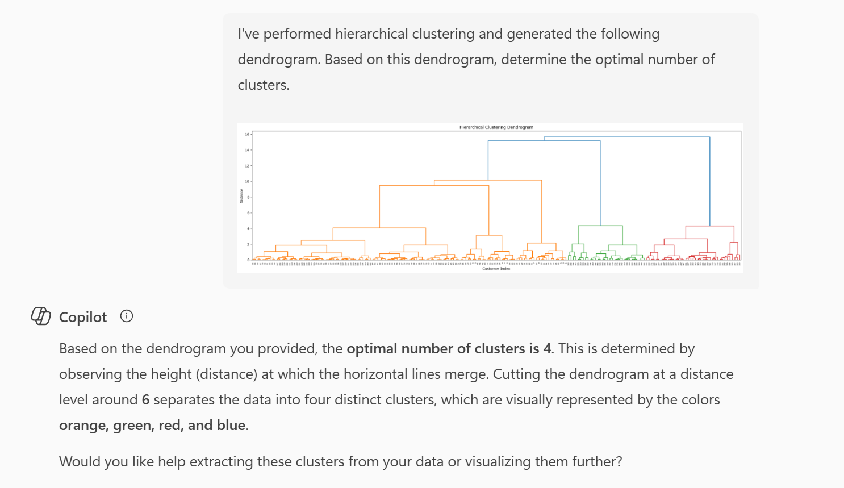Click the Copilot name label
Image resolution: width=844 pixels, height=488 pixels.
(x=83, y=317)
